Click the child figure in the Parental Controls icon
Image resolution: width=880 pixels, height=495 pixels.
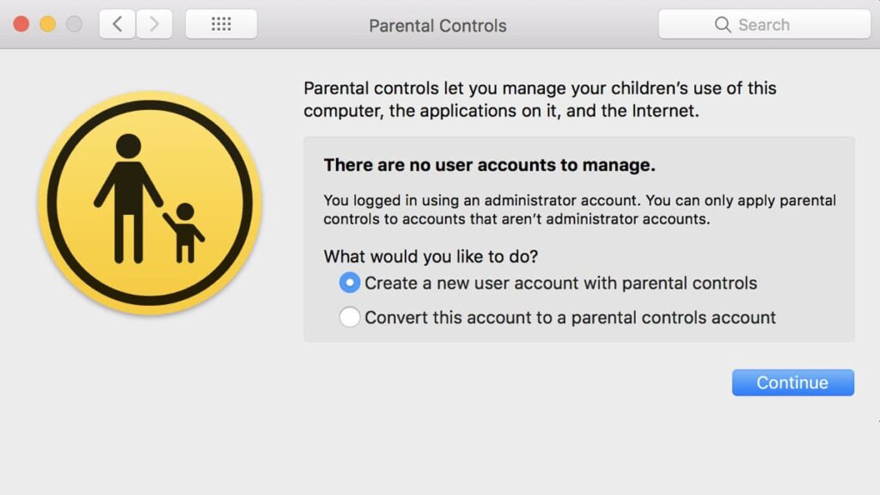coord(184,230)
